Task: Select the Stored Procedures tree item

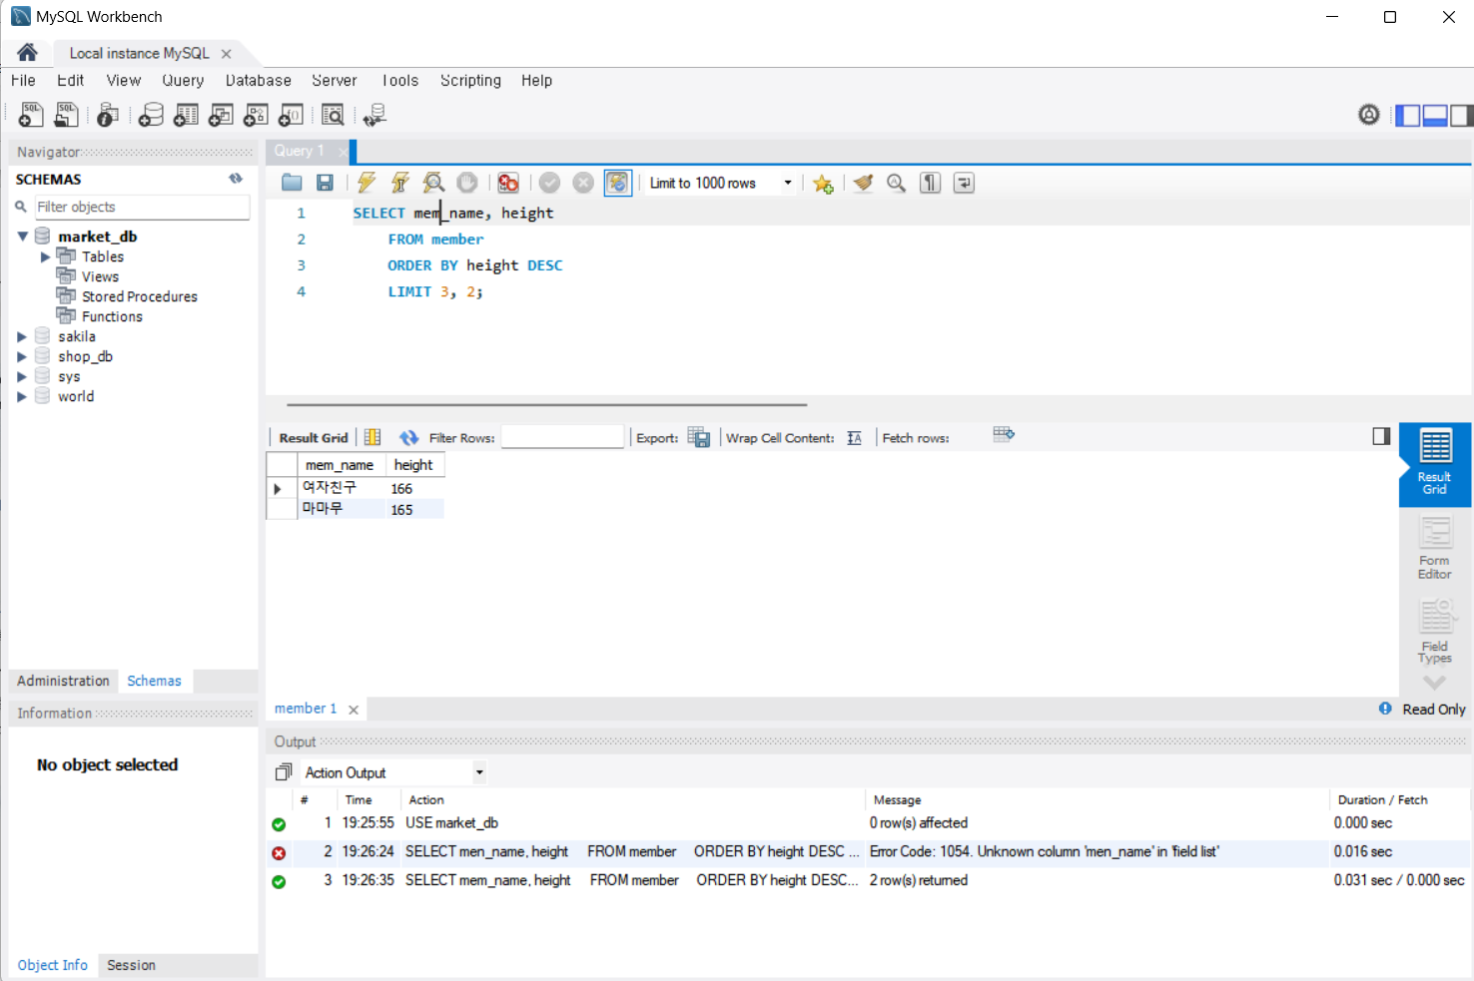Action: click(140, 296)
